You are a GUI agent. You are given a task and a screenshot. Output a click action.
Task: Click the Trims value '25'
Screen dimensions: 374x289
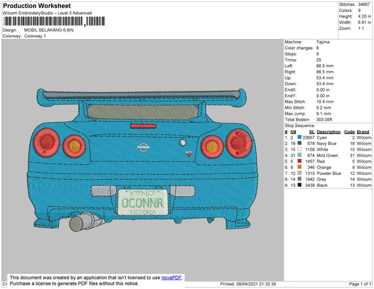pos(319,60)
